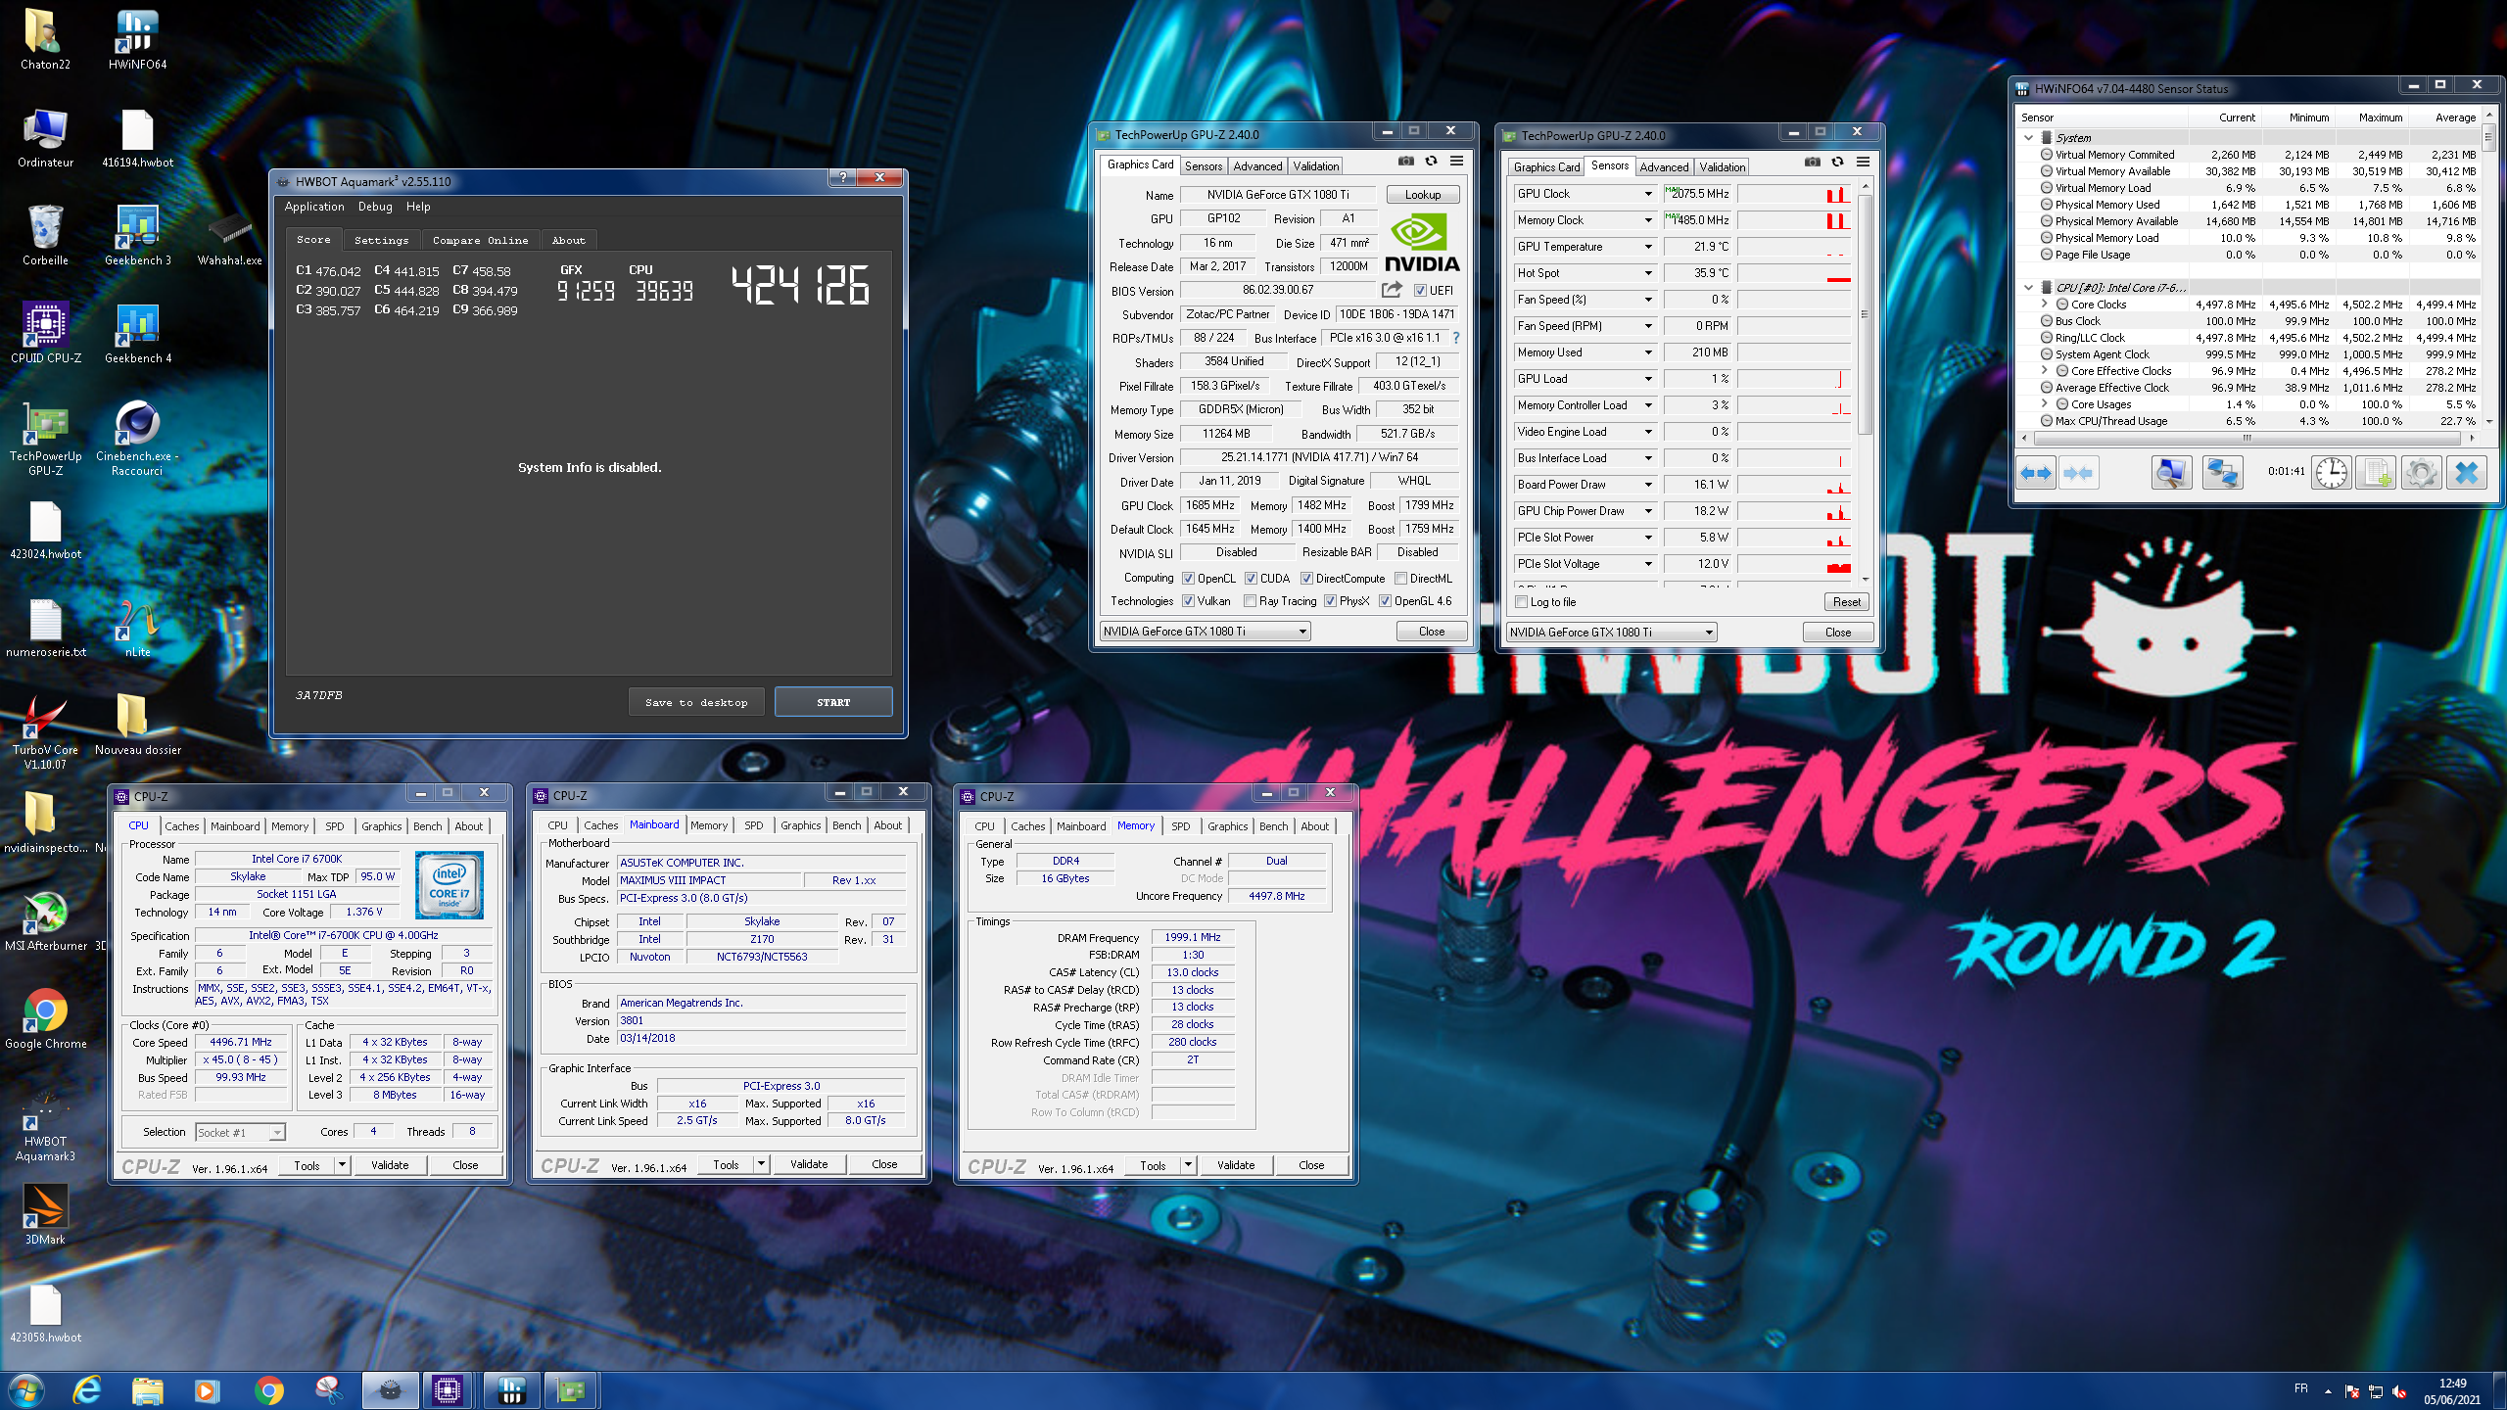Image resolution: width=2507 pixels, height=1410 pixels.
Task: Open Tools dropdown arrow in CPU-Z Memory window
Action: [x=1188, y=1165]
